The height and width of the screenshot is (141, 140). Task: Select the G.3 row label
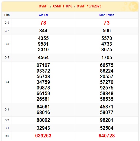pos(7,109)
